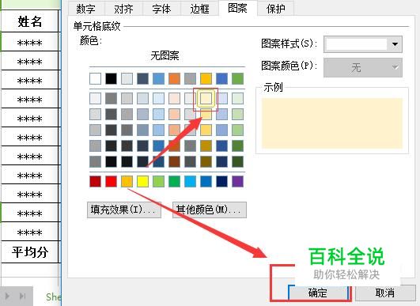The image size is (420, 306).
Task: Pick the amber orange swatch in bottom row
Action: point(127,181)
